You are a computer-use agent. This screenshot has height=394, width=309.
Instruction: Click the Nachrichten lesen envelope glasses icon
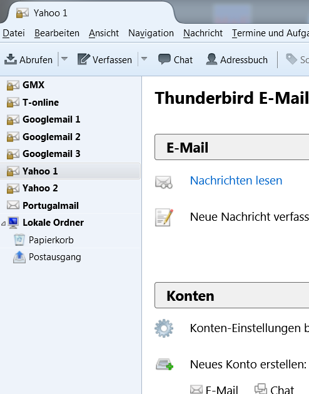point(164,182)
